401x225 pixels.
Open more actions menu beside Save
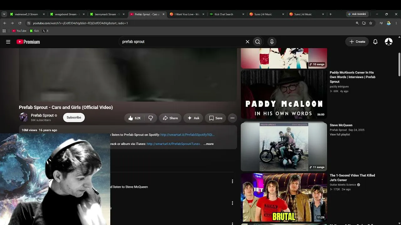click(232, 118)
